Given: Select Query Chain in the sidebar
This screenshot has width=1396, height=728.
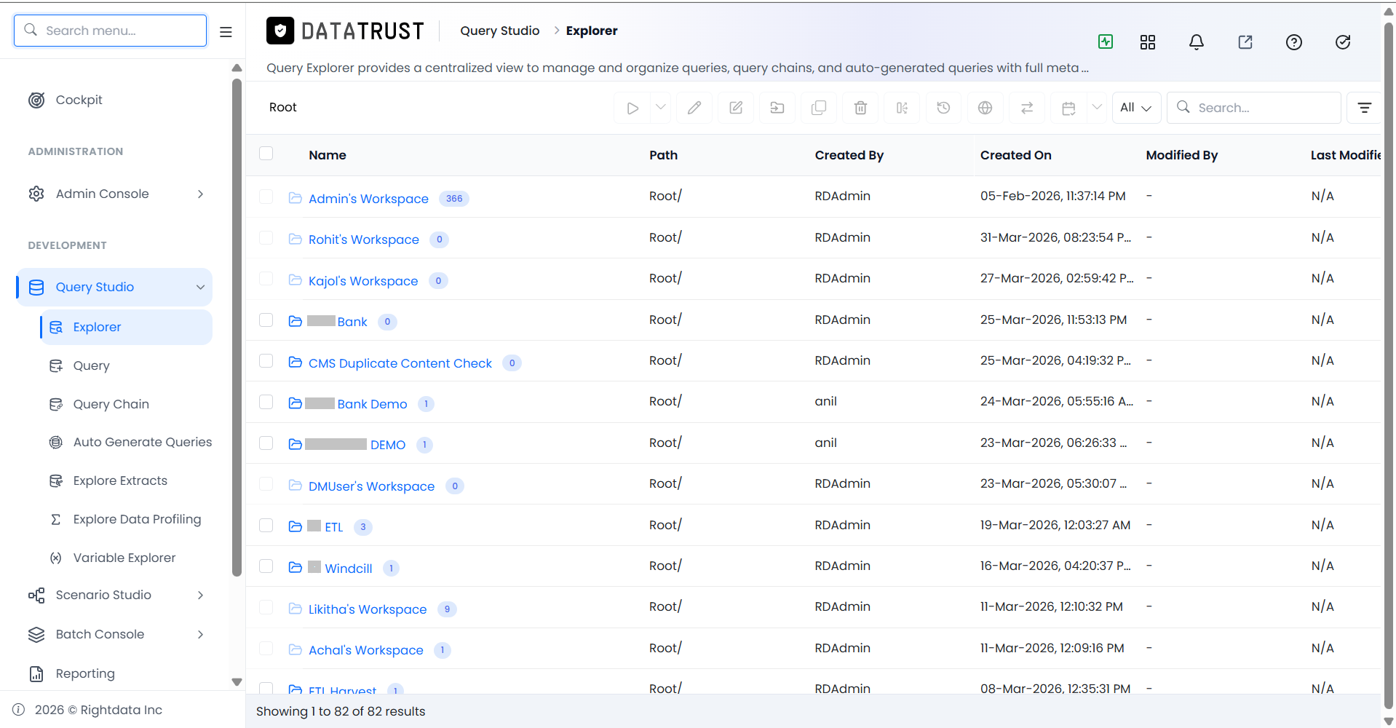Looking at the screenshot, I should [x=111, y=404].
